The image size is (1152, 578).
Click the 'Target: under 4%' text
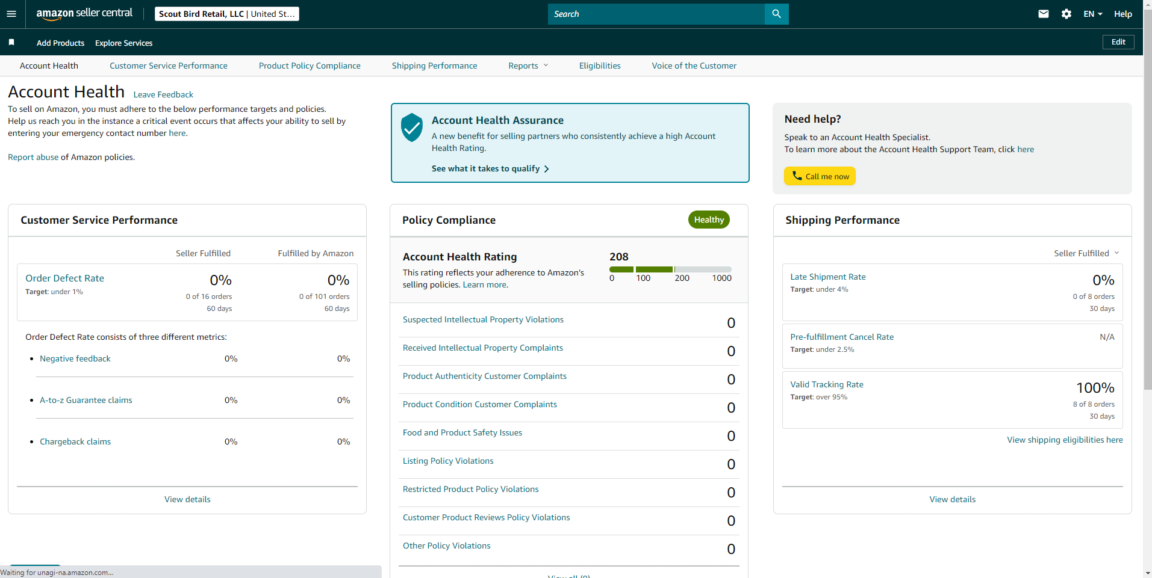819,289
